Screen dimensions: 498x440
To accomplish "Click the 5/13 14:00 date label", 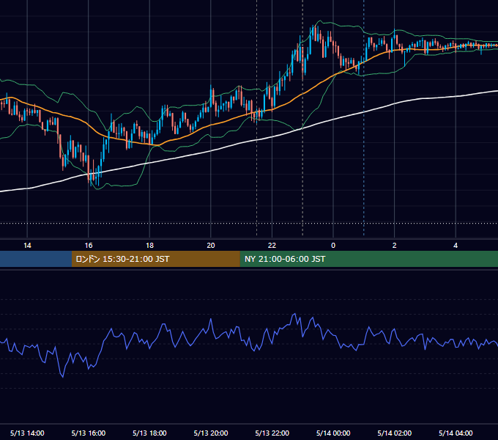I will tap(27, 433).
